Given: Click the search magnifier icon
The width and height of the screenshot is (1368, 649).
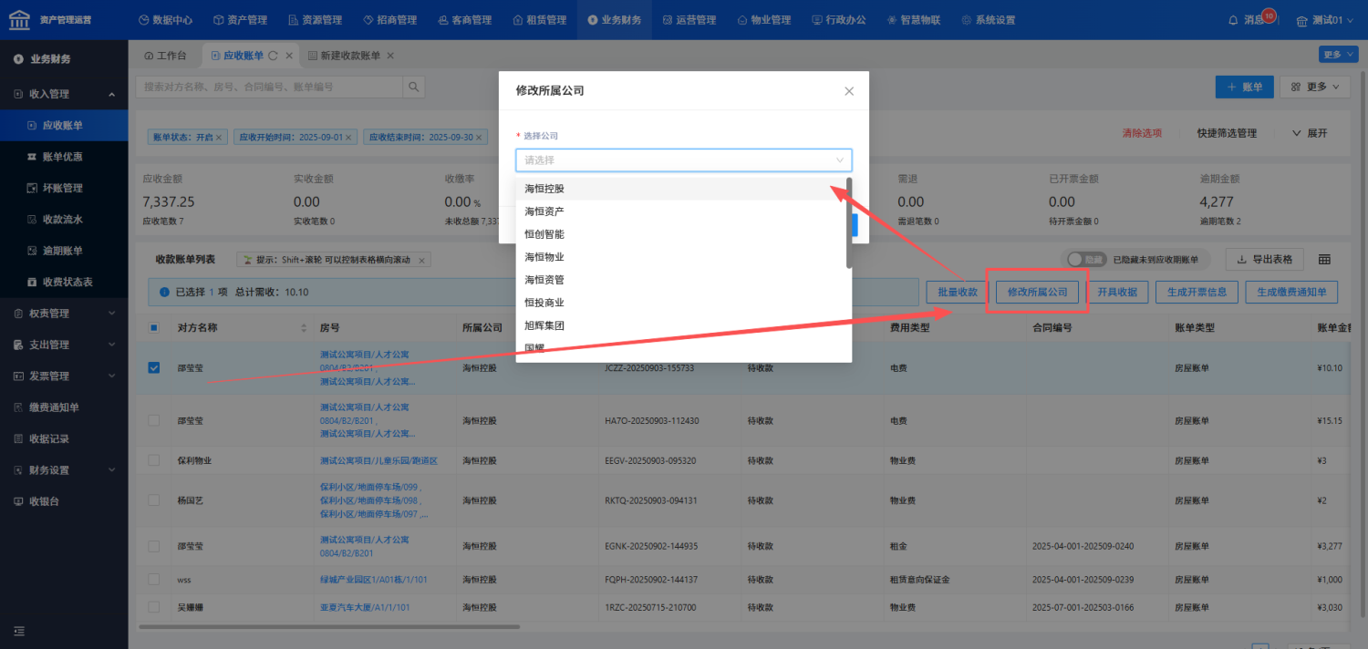Looking at the screenshot, I should click(414, 87).
